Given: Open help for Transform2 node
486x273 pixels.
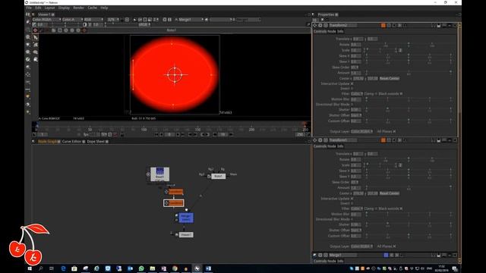Looking at the screenshot, I should [434, 25].
